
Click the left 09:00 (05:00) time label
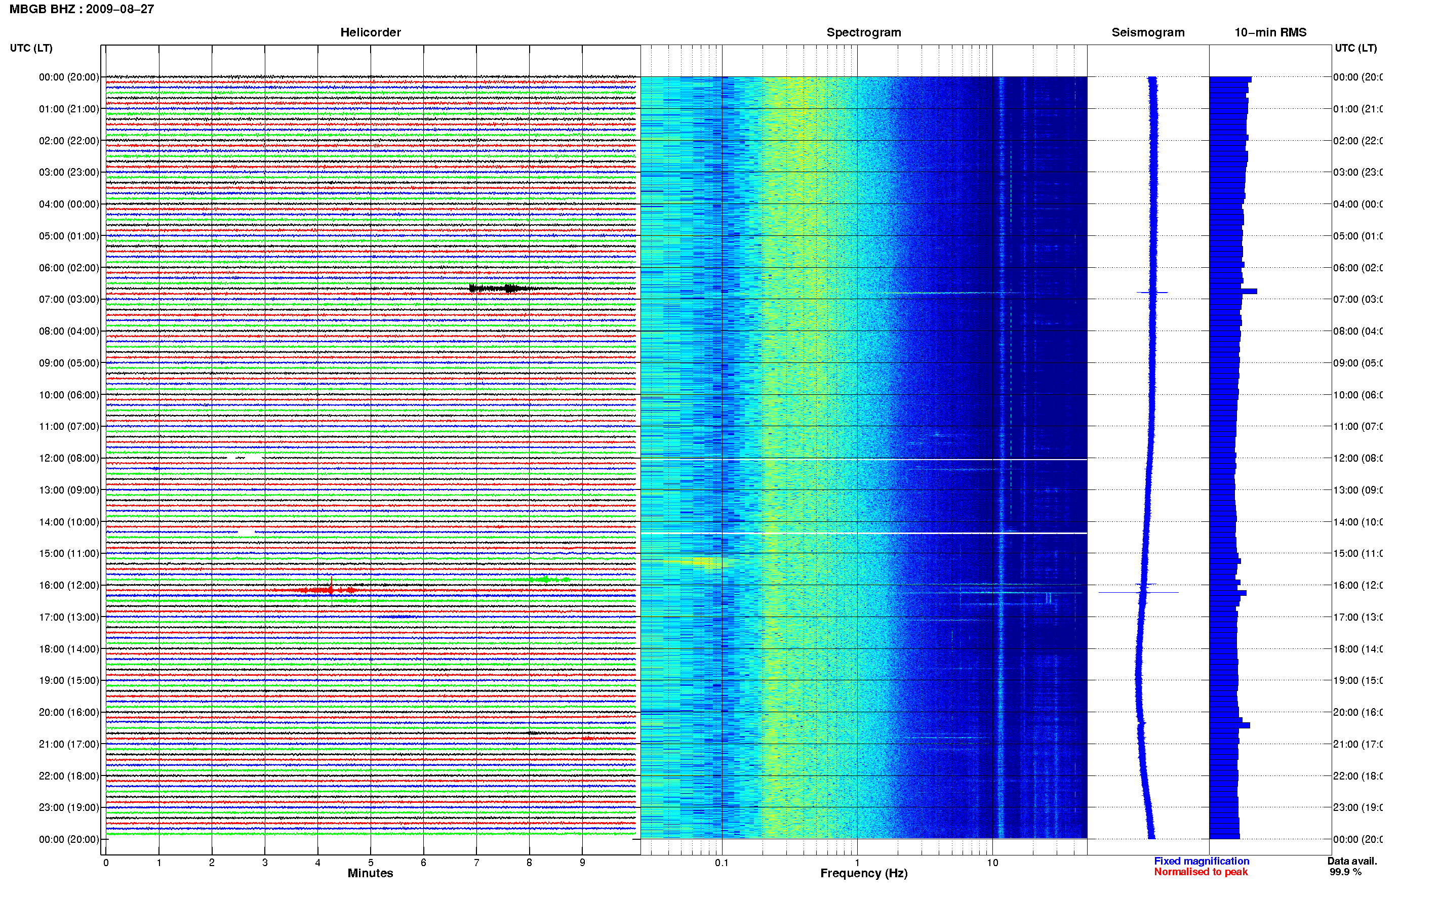click(69, 363)
